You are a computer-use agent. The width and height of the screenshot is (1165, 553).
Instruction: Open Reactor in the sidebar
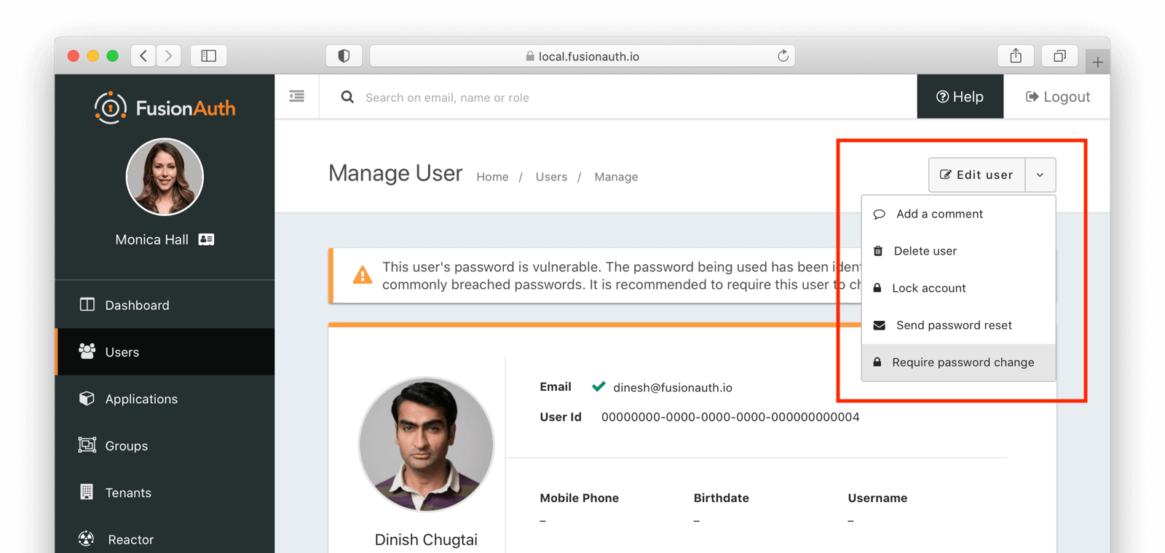[x=165, y=539]
